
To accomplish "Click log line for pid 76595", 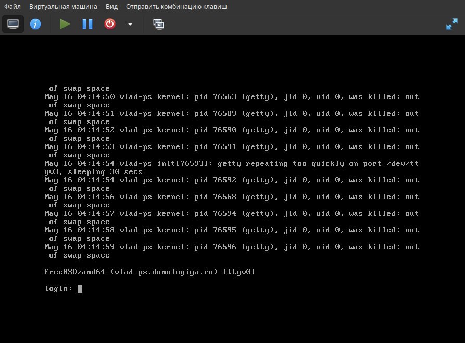I will point(232,230).
